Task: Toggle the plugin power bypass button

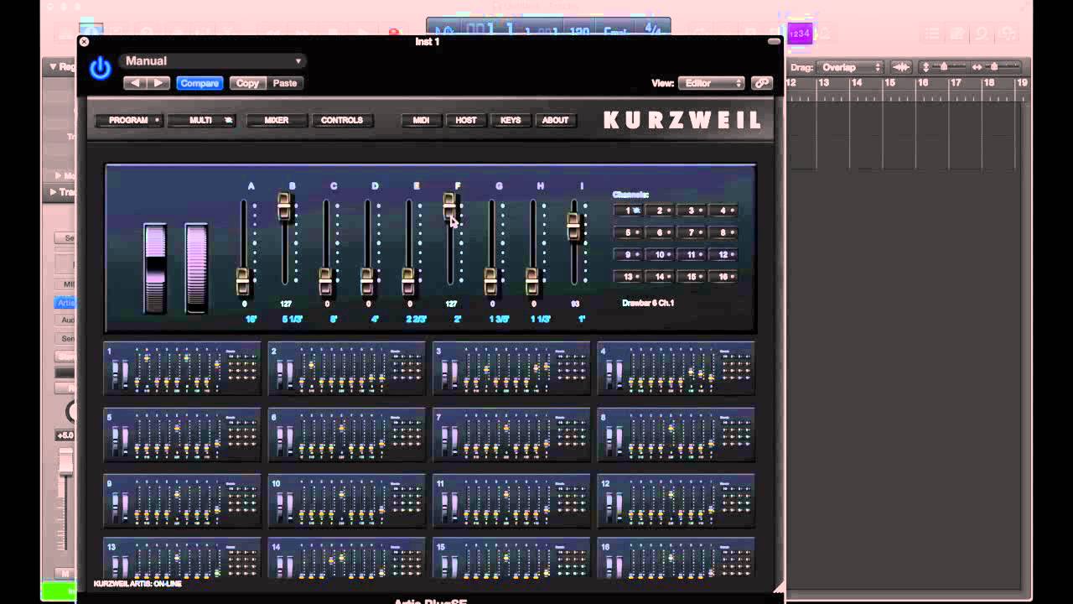Action: click(x=100, y=68)
